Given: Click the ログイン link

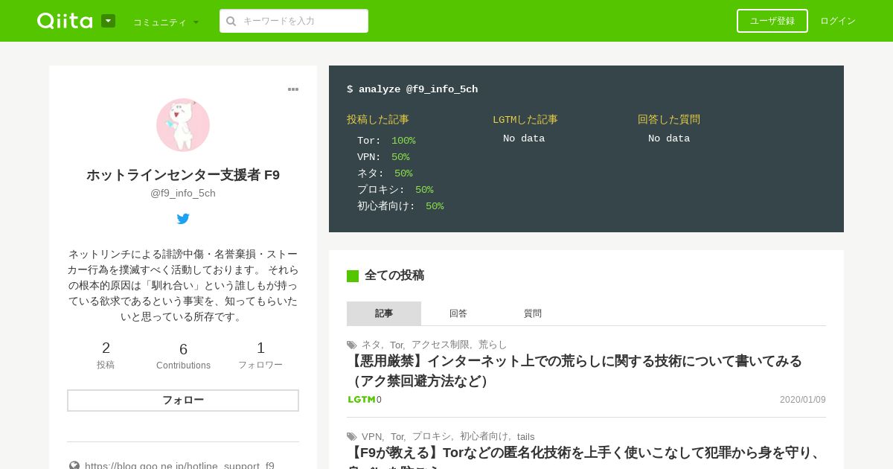Looking at the screenshot, I should [x=838, y=21].
